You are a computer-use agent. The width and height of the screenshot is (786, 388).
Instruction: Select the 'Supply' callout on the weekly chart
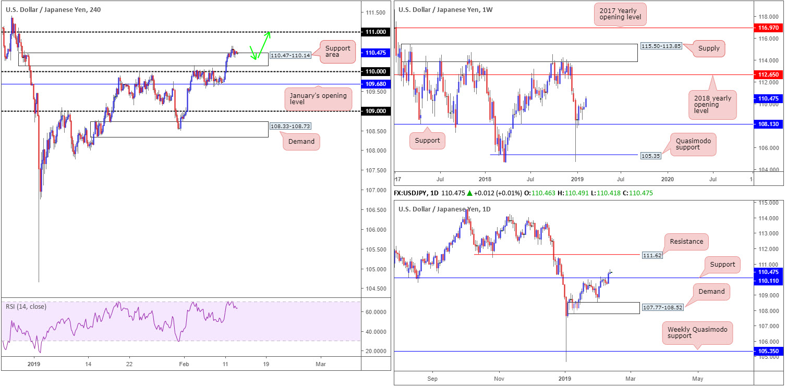tap(708, 48)
